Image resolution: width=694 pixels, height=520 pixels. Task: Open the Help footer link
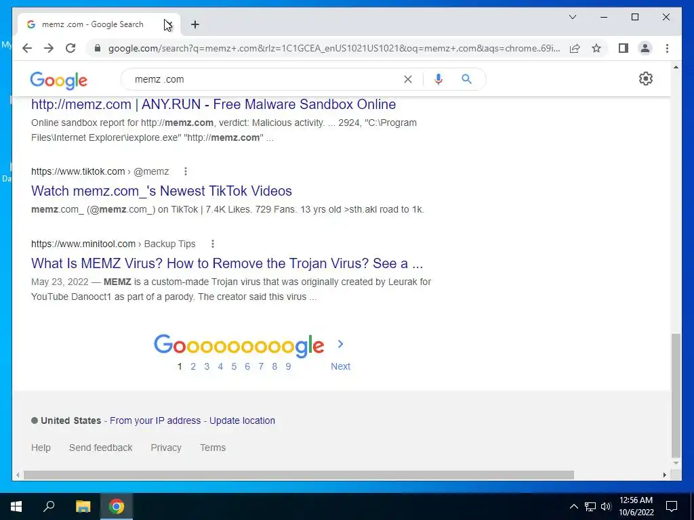tap(41, 448)
